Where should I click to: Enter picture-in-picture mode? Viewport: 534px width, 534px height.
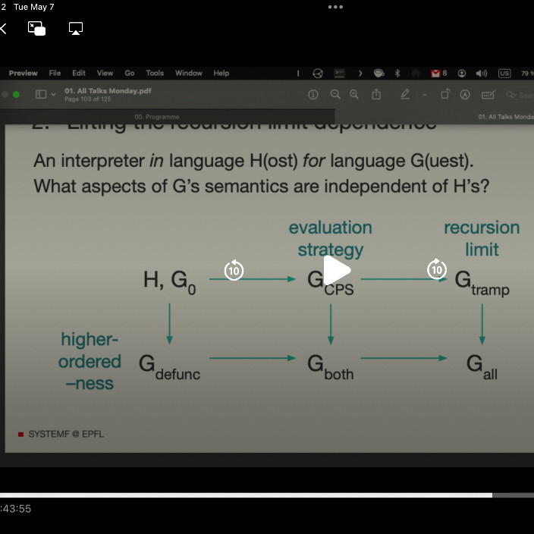36,29
